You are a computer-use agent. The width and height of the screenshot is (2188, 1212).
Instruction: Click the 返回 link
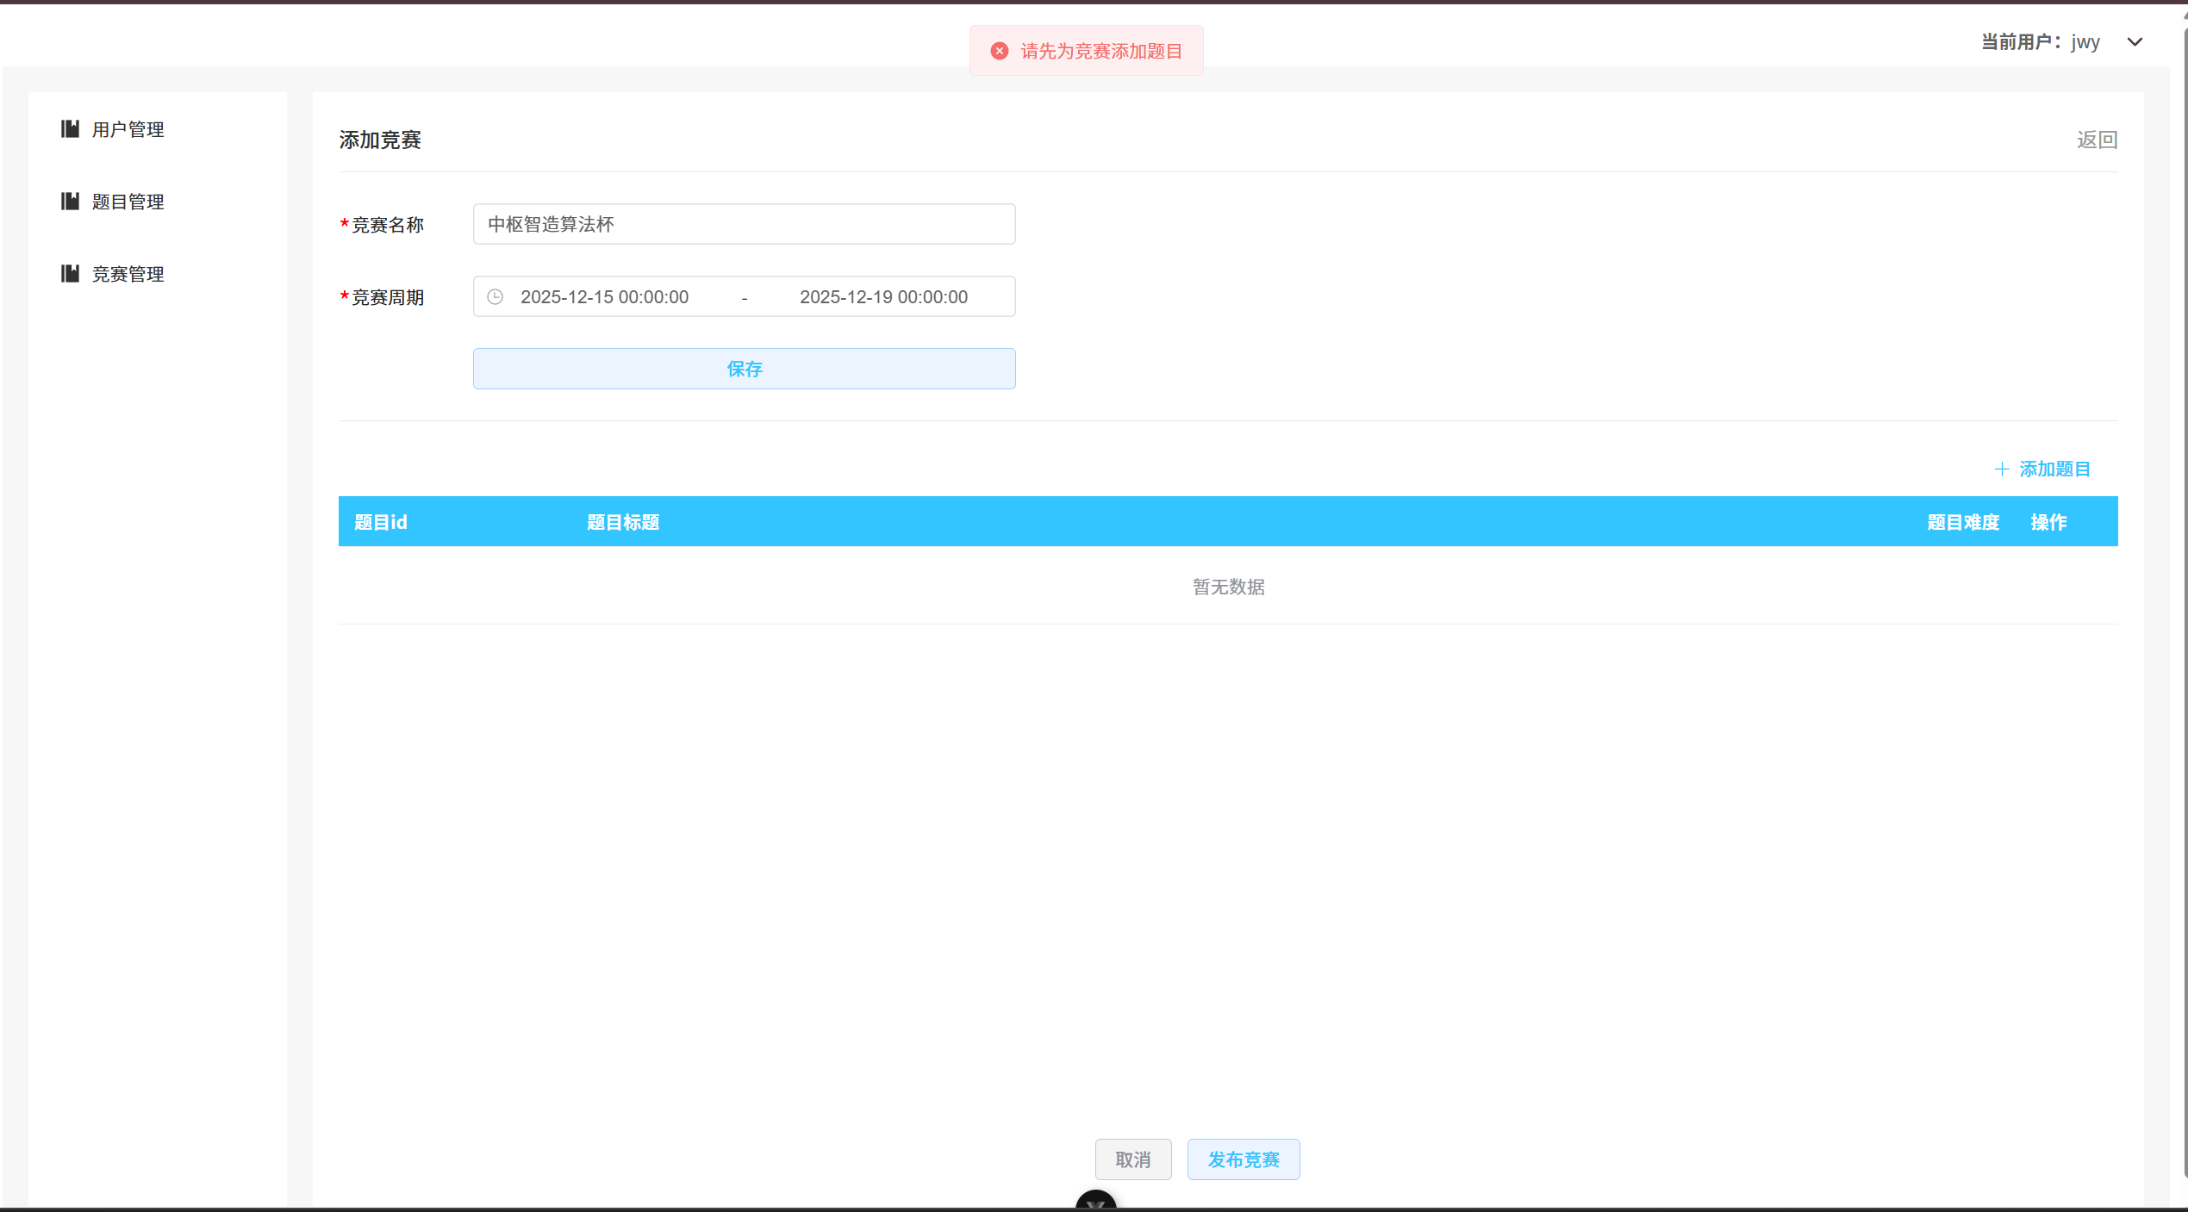pos(2096,139)
